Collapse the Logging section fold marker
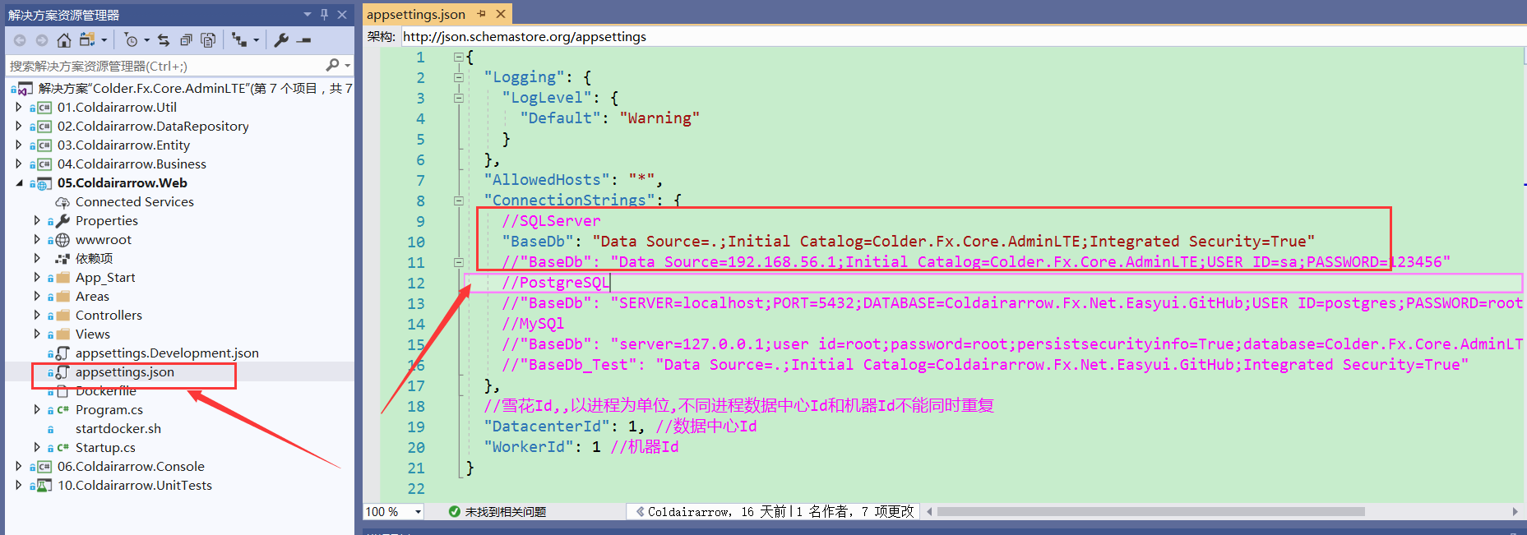This screenshot has height=535, width=1527. click(458, 77)
